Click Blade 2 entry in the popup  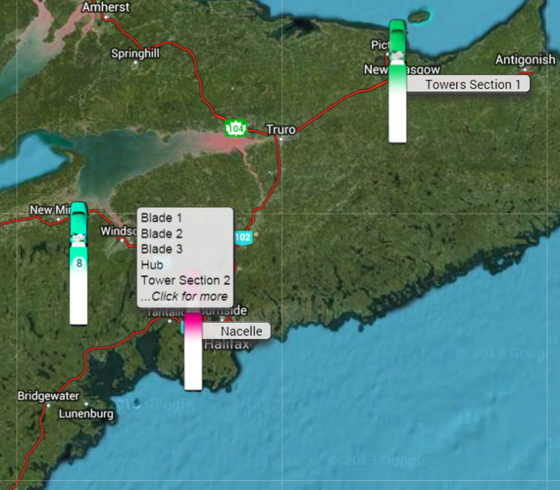(162, 234)
